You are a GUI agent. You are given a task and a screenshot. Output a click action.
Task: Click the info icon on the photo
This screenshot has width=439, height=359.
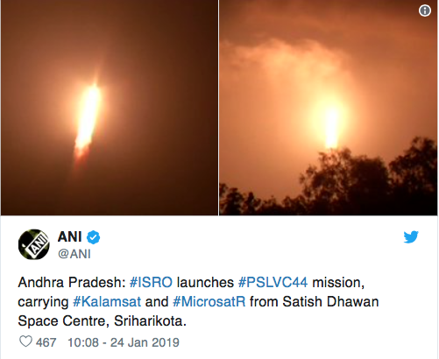pos(425,11)
